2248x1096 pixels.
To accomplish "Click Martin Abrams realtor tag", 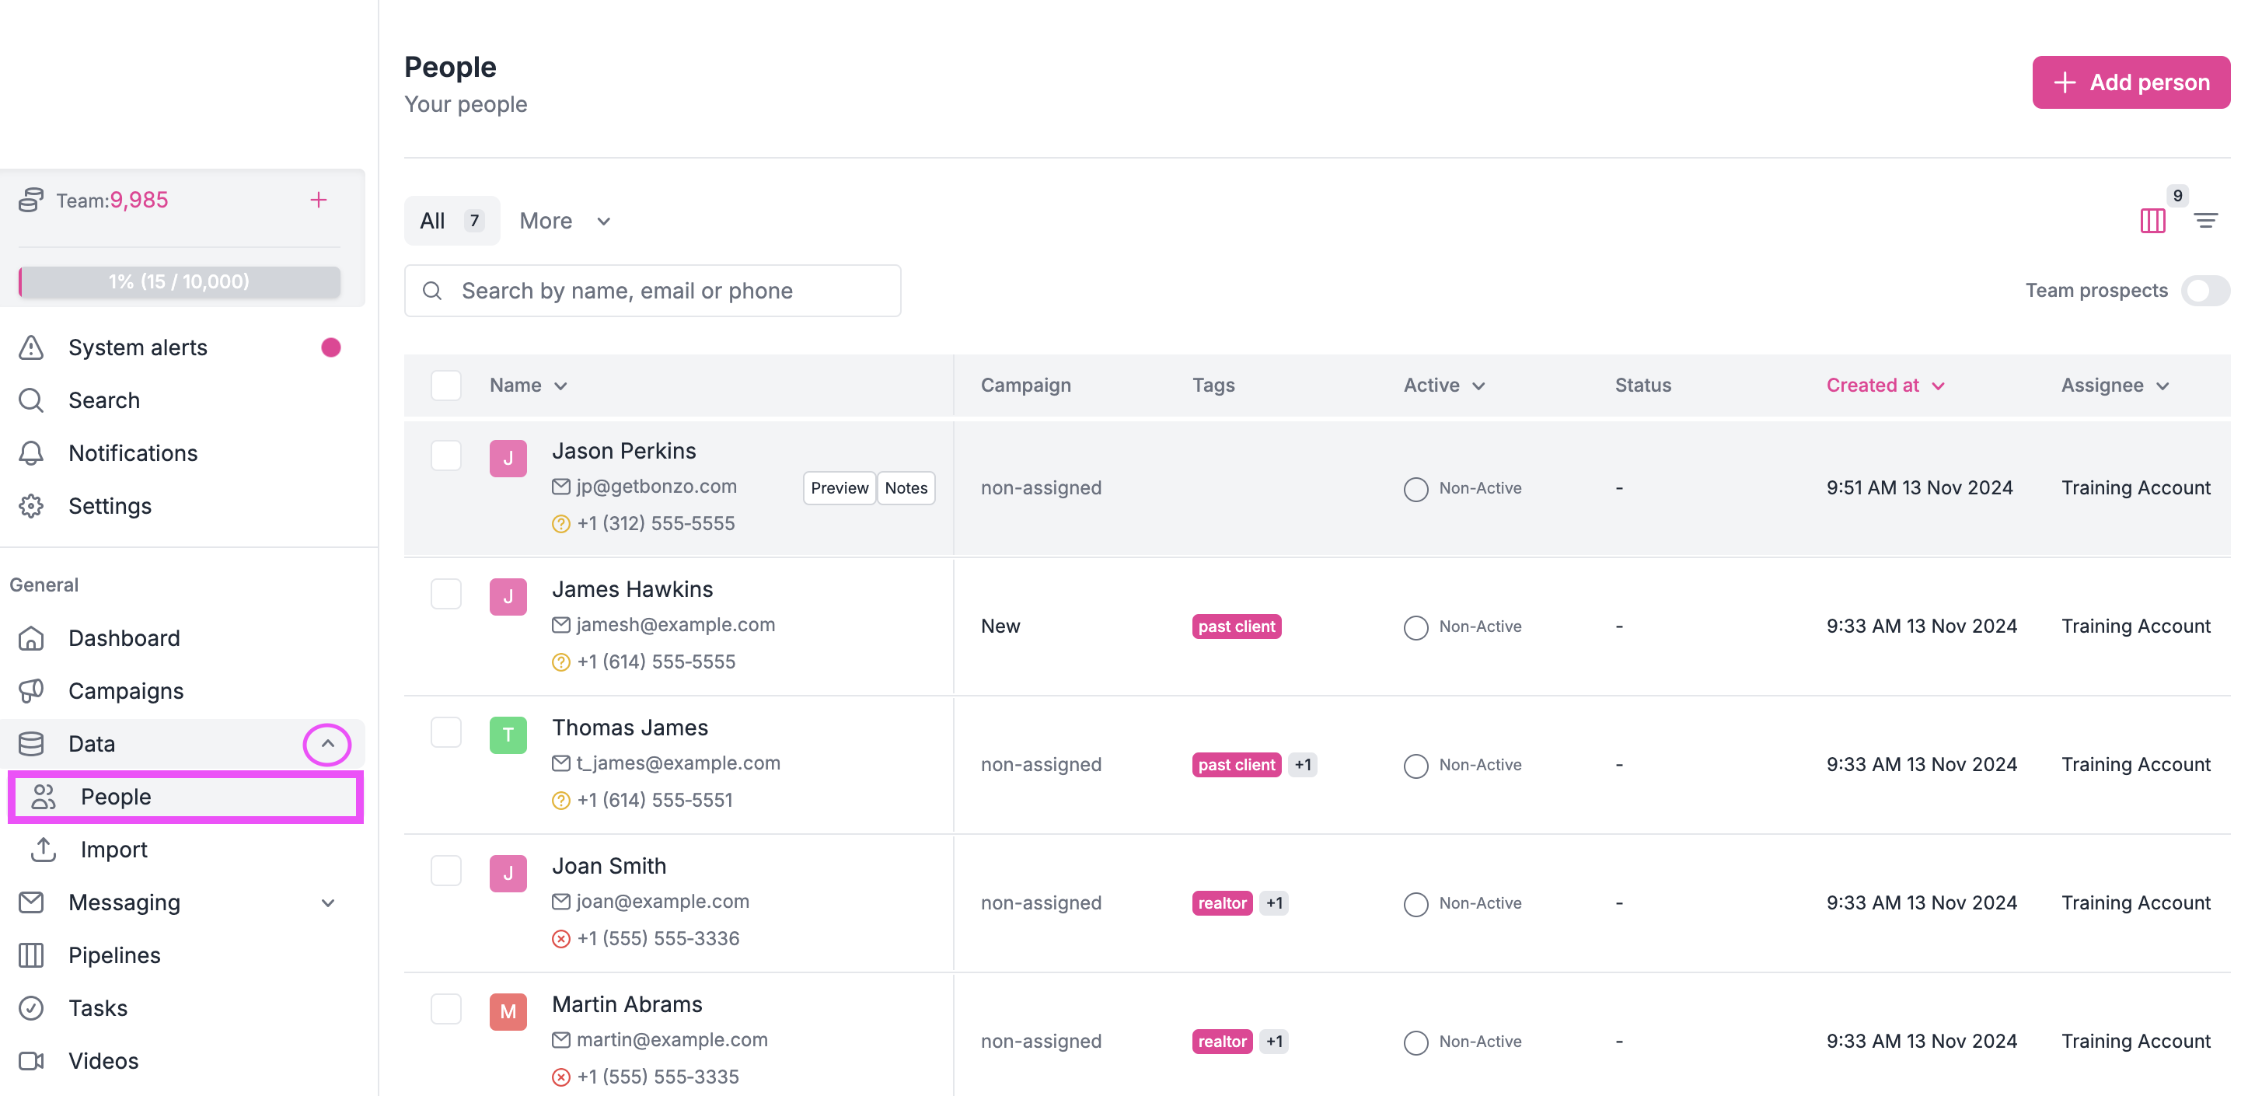I will click(1222, 1041).
